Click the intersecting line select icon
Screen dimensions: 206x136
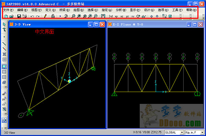pyautogui.click(x=4, y=109)
